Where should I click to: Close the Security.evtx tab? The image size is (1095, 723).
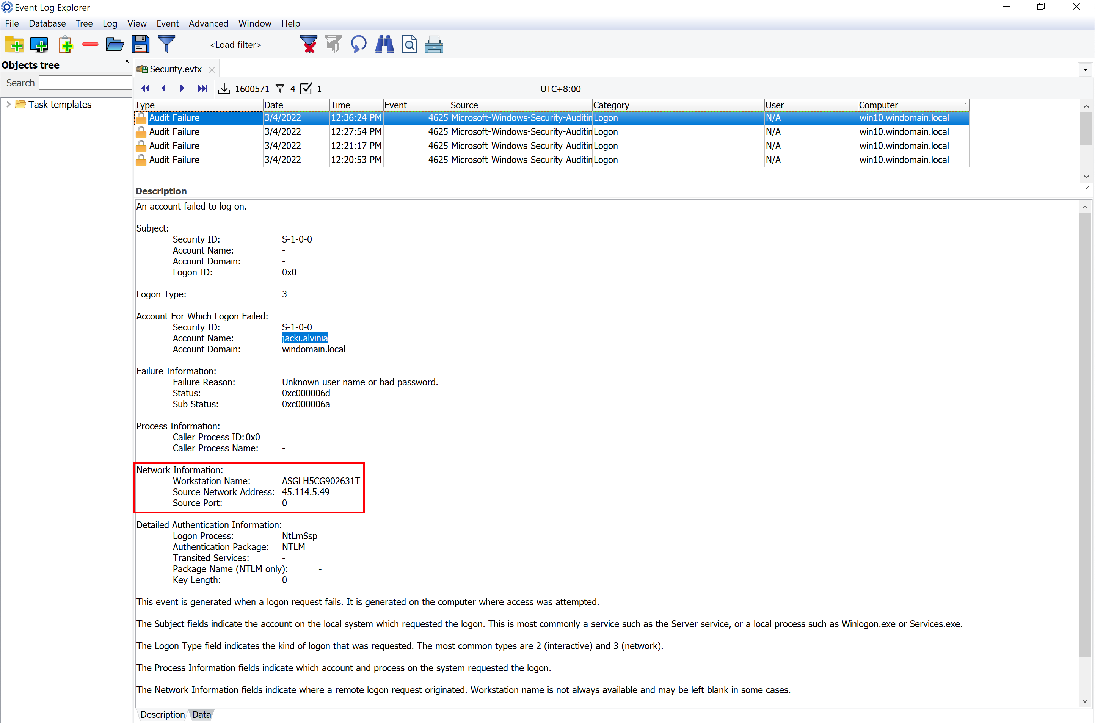[x=212, y=70]
